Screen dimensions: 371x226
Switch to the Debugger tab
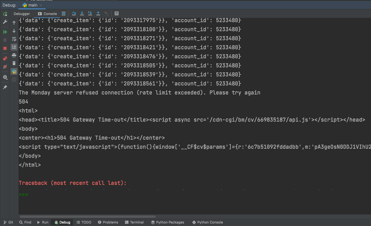coord(22,14)
